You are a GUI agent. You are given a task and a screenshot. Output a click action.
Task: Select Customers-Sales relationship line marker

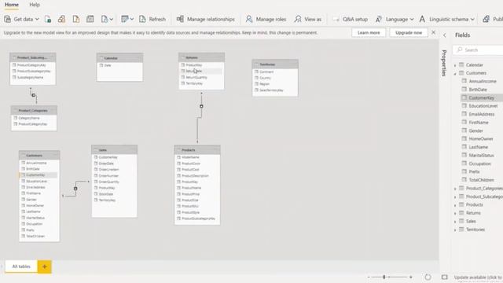point(75,189)
